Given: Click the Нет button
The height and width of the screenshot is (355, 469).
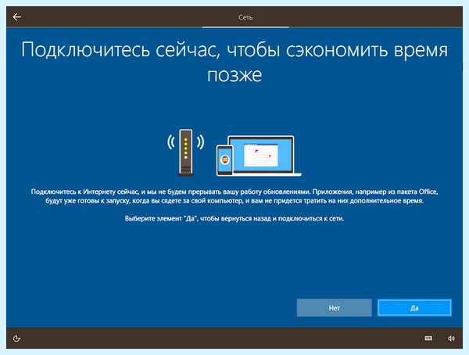Looking at the screenshot, I should coord(334,308).
